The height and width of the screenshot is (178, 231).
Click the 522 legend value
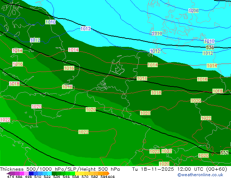point(47,177)
